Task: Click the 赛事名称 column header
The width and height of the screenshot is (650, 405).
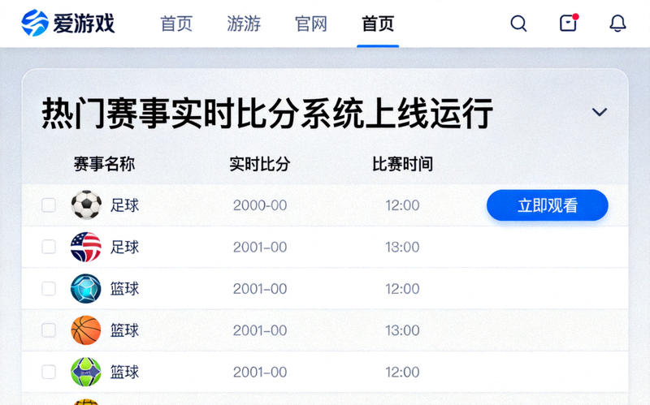Action: [104, 164]
